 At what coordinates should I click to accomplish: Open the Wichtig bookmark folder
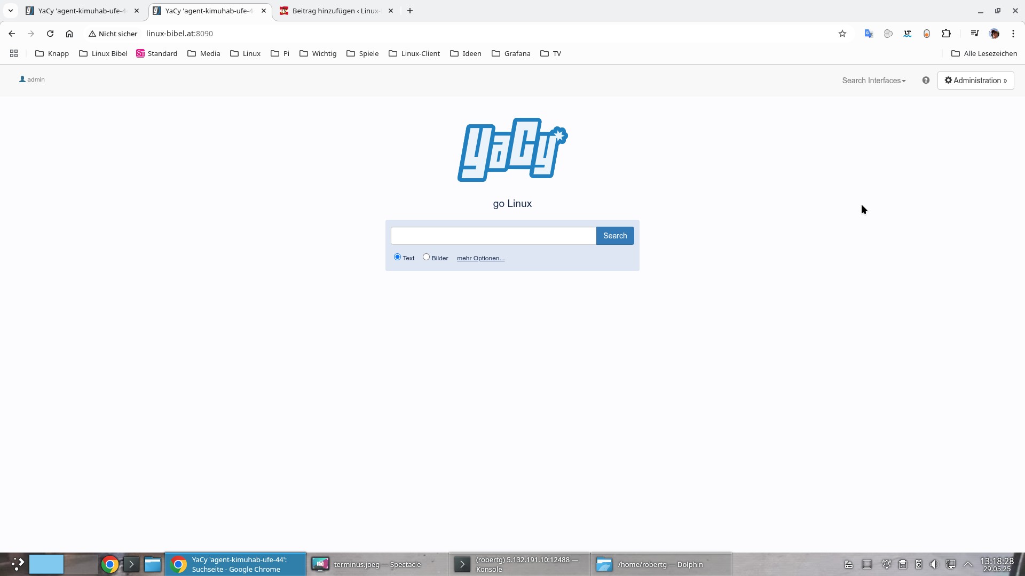coord(318,53)
